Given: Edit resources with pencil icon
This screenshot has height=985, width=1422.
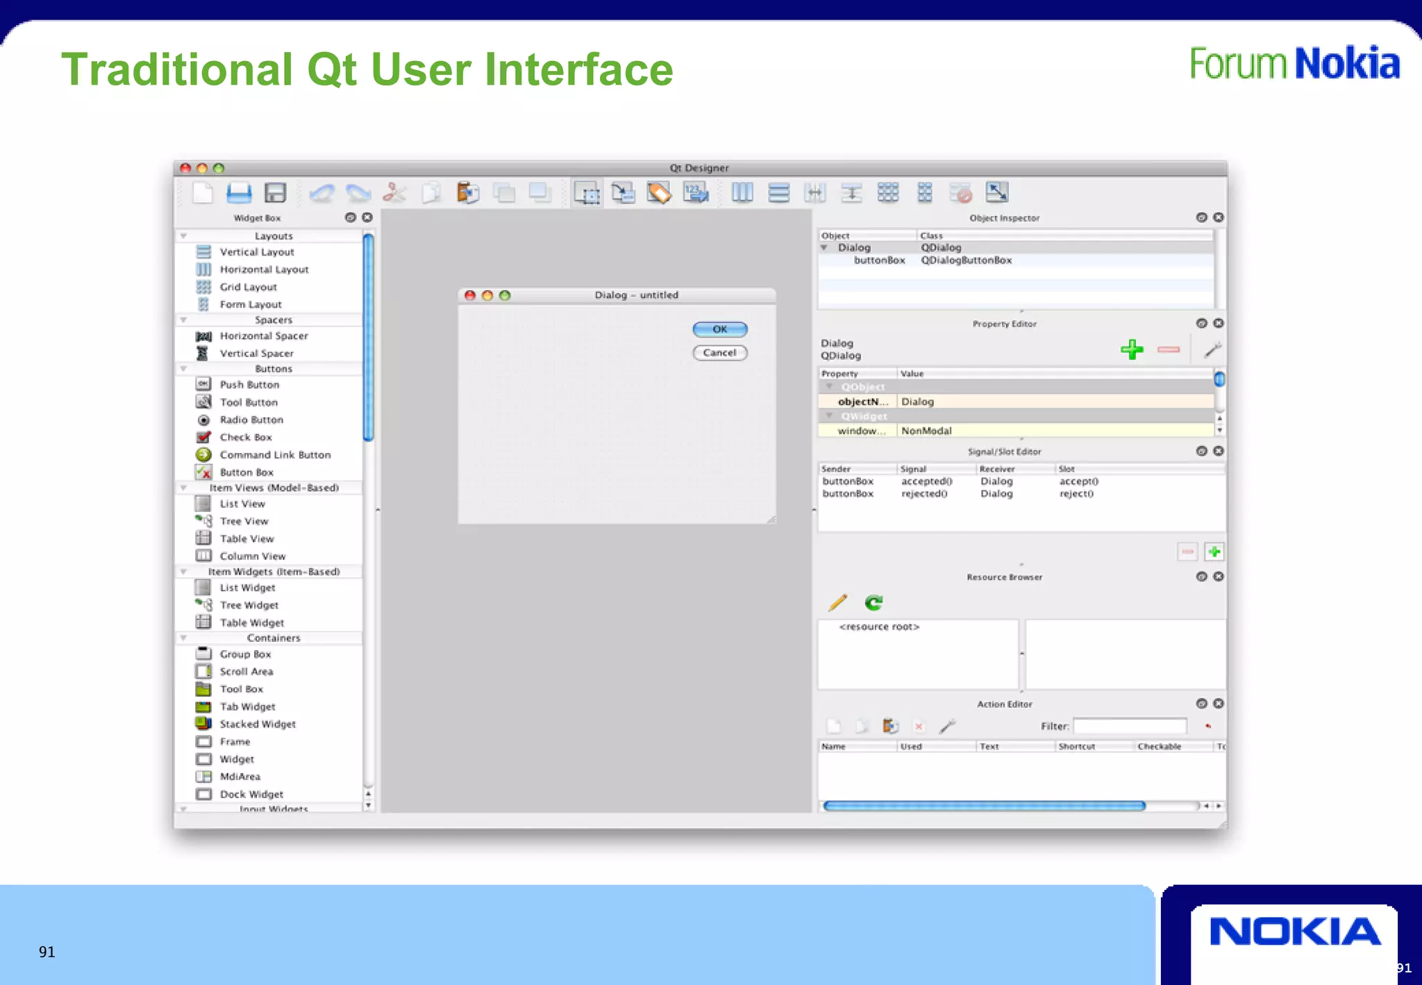Looking at the screenshot, I should tap(838, 602).
